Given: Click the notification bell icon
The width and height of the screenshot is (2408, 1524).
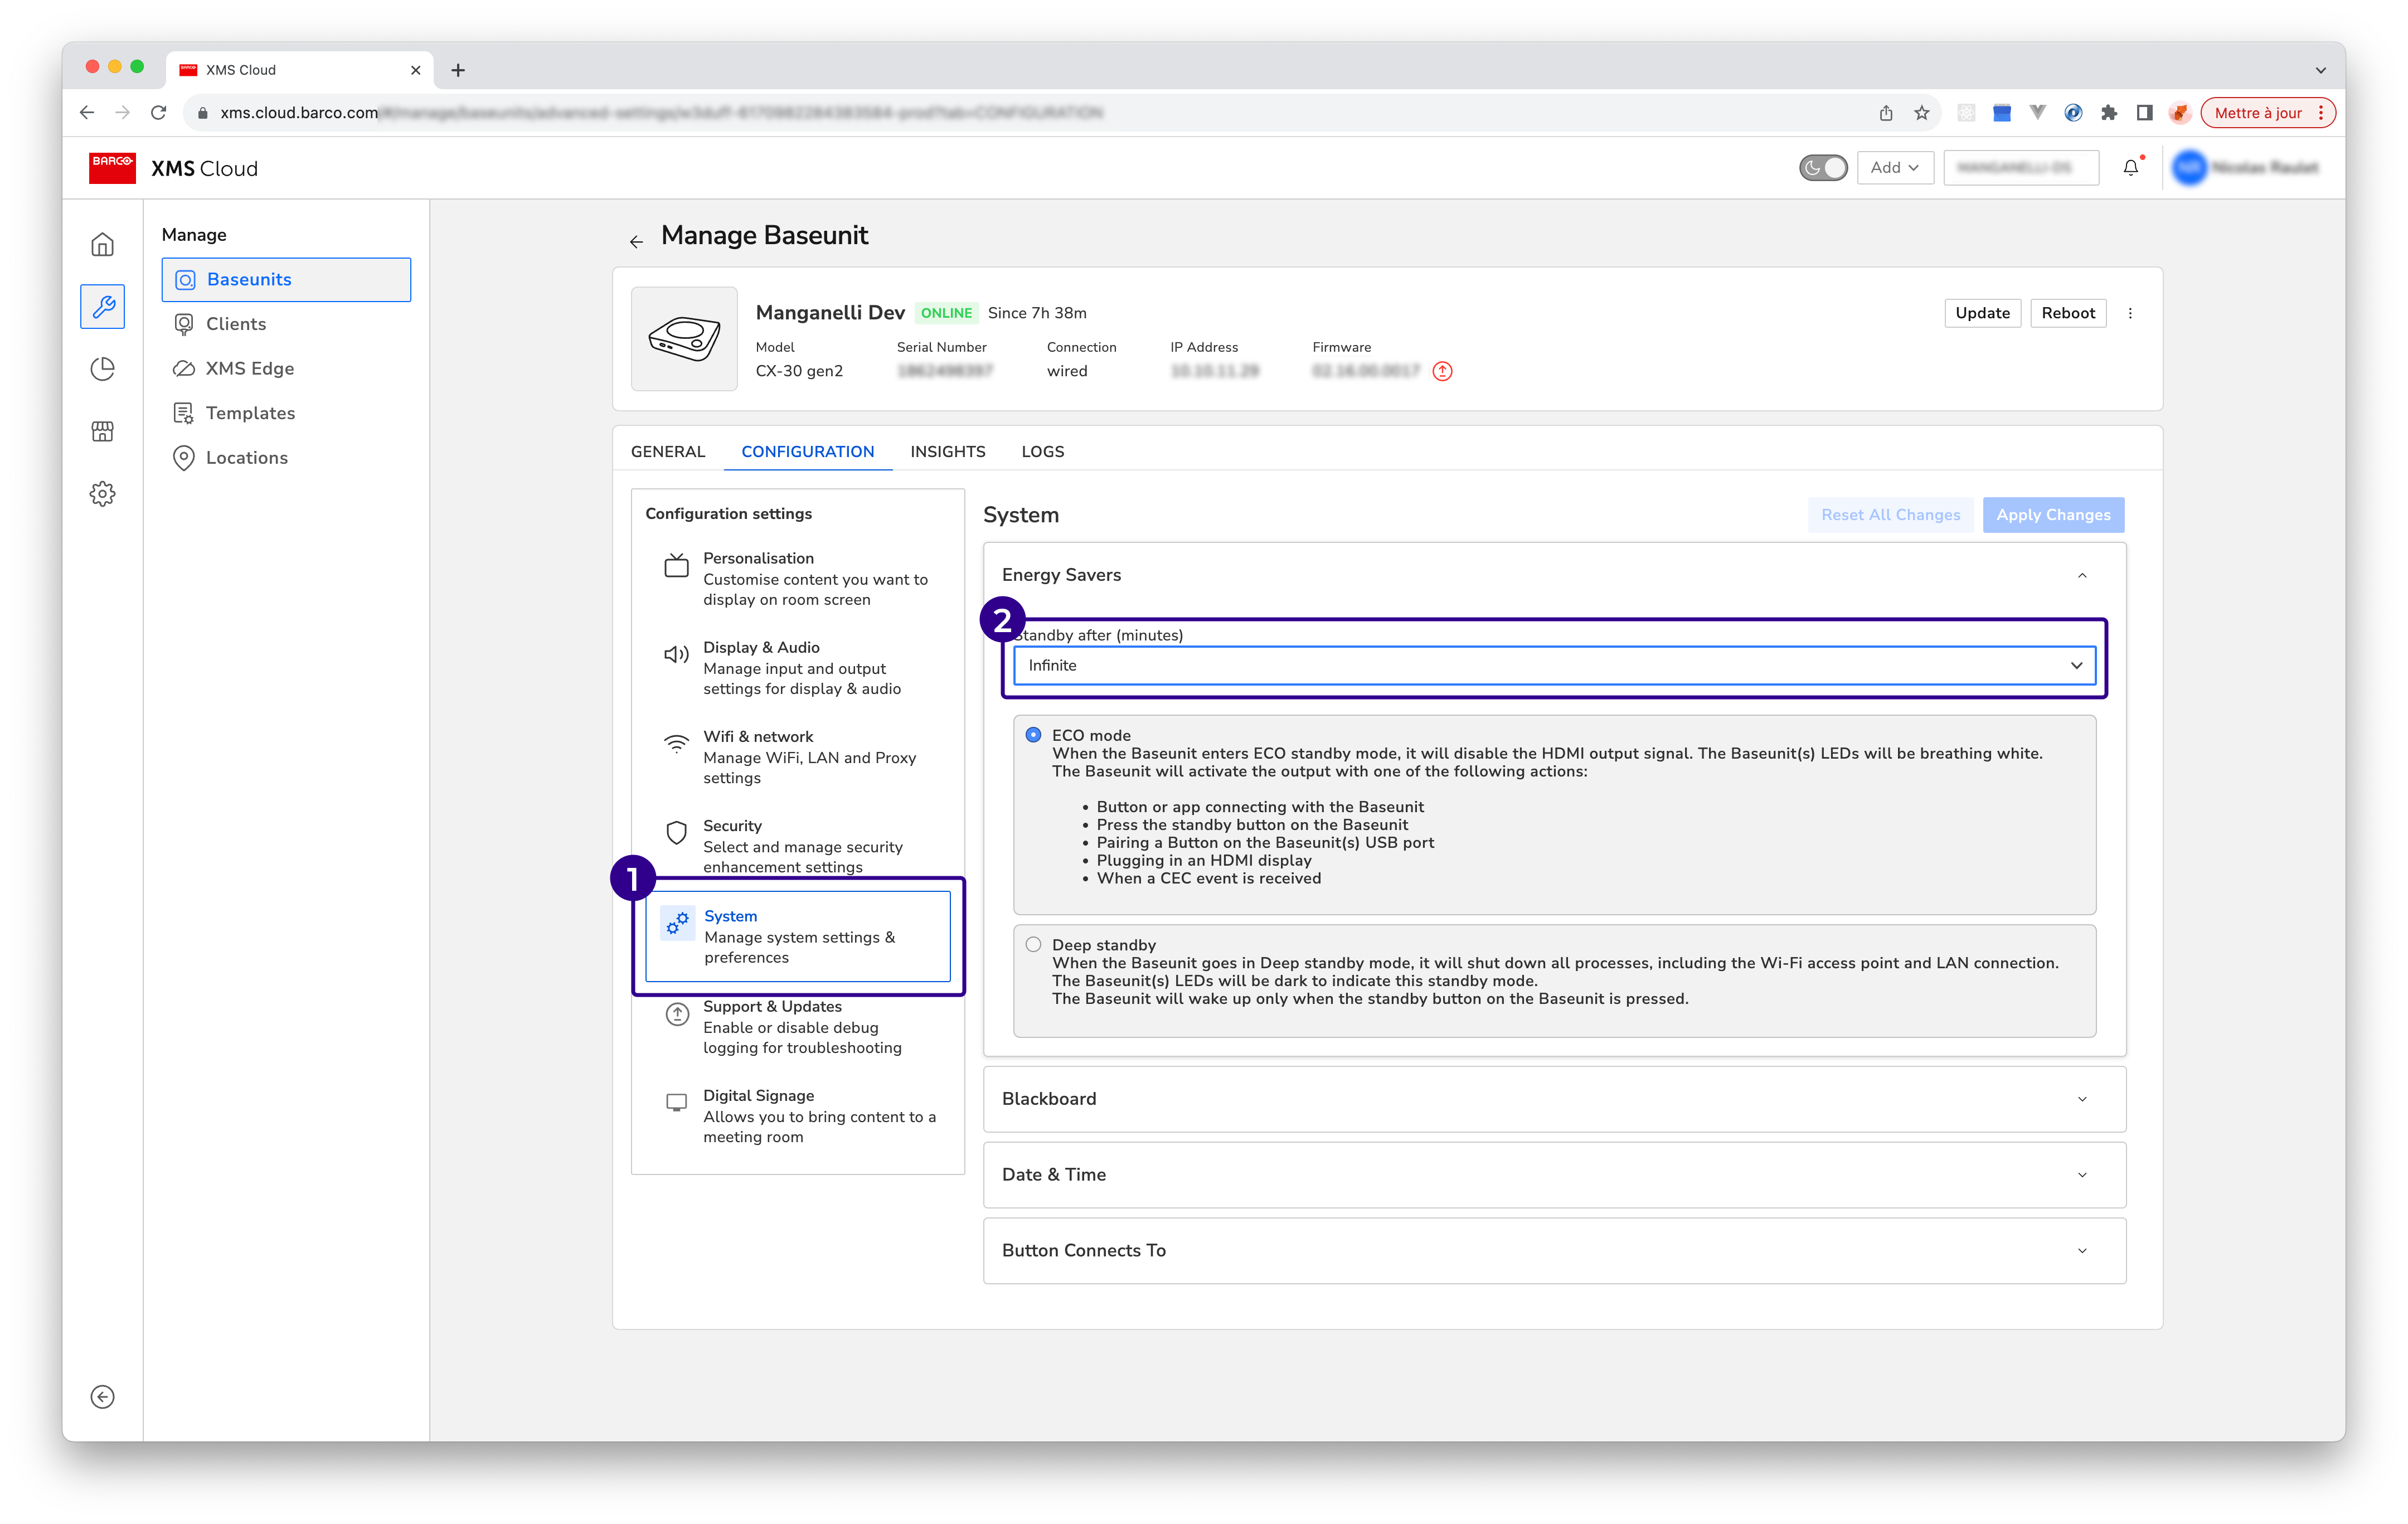Looking at the screenshot, I should [x=2131, y=168].
